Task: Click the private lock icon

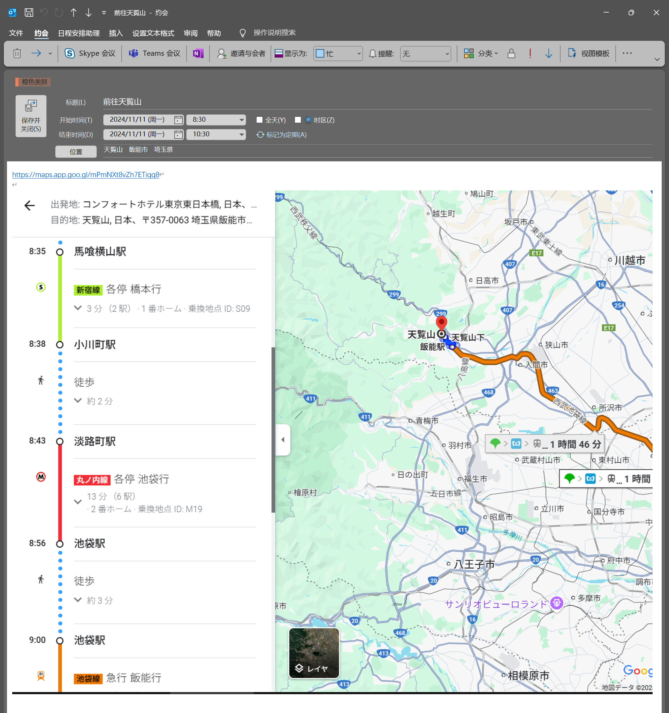Action: (x=511, y=53)
